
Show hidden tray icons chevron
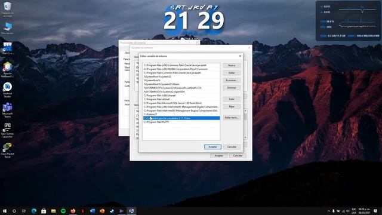coord(329,211)
